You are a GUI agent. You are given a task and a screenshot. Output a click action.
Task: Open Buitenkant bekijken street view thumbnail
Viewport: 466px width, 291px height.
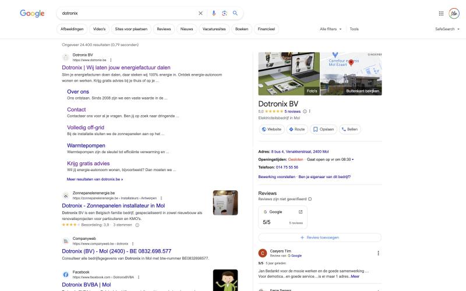[x=351, y=85]
